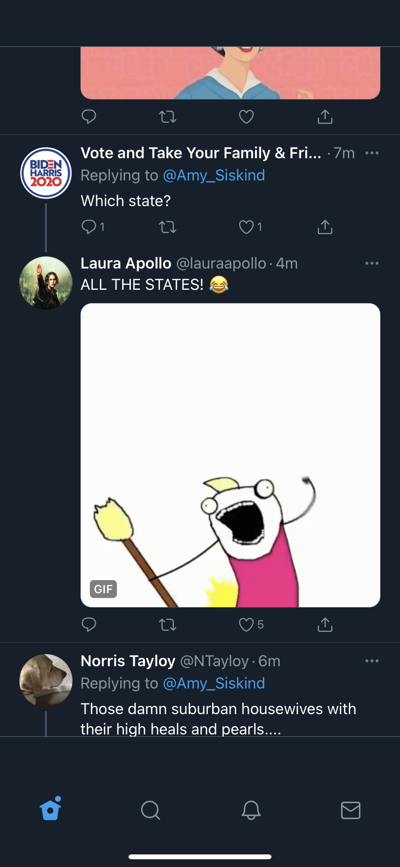Play the stick-figure GIF with broom
Screen dimensions: 400x867
[x=230, y=455]
